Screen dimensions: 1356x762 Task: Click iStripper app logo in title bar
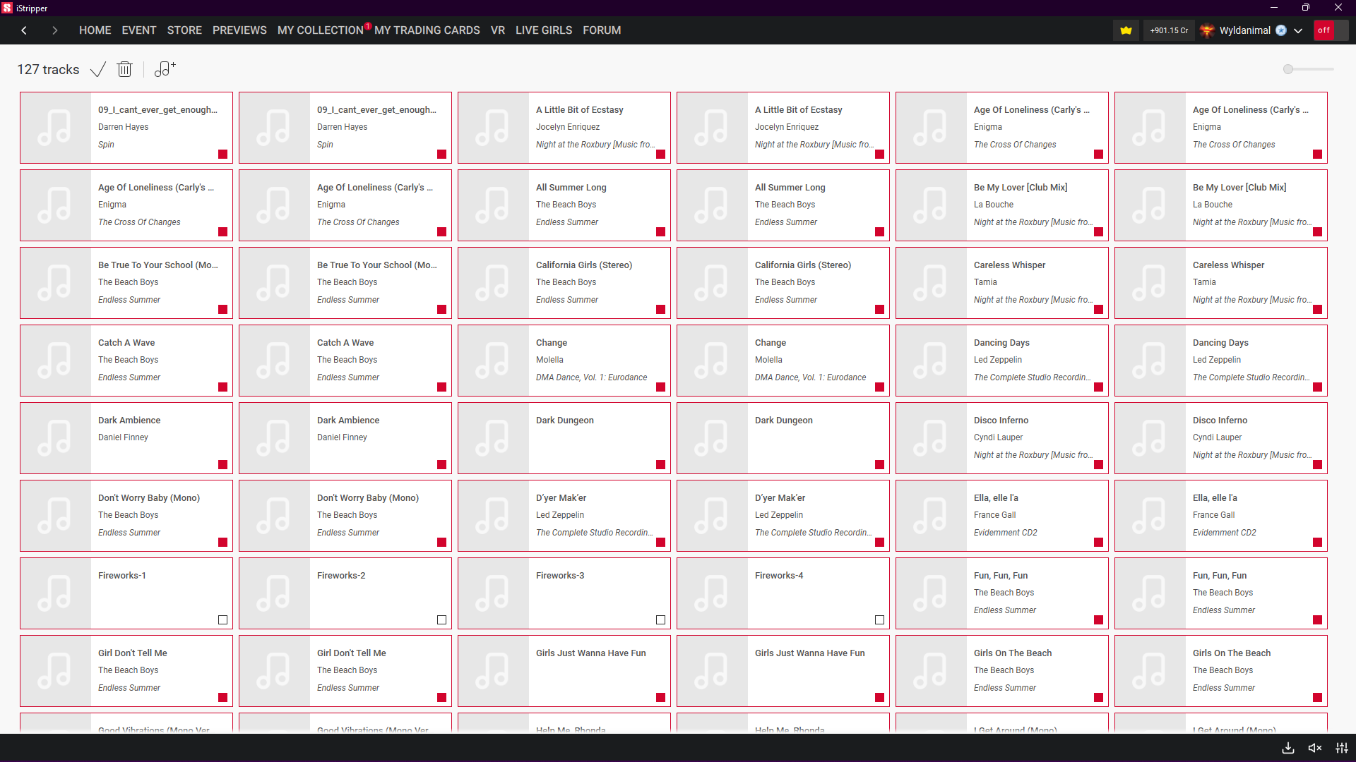(x=7, y=8)
